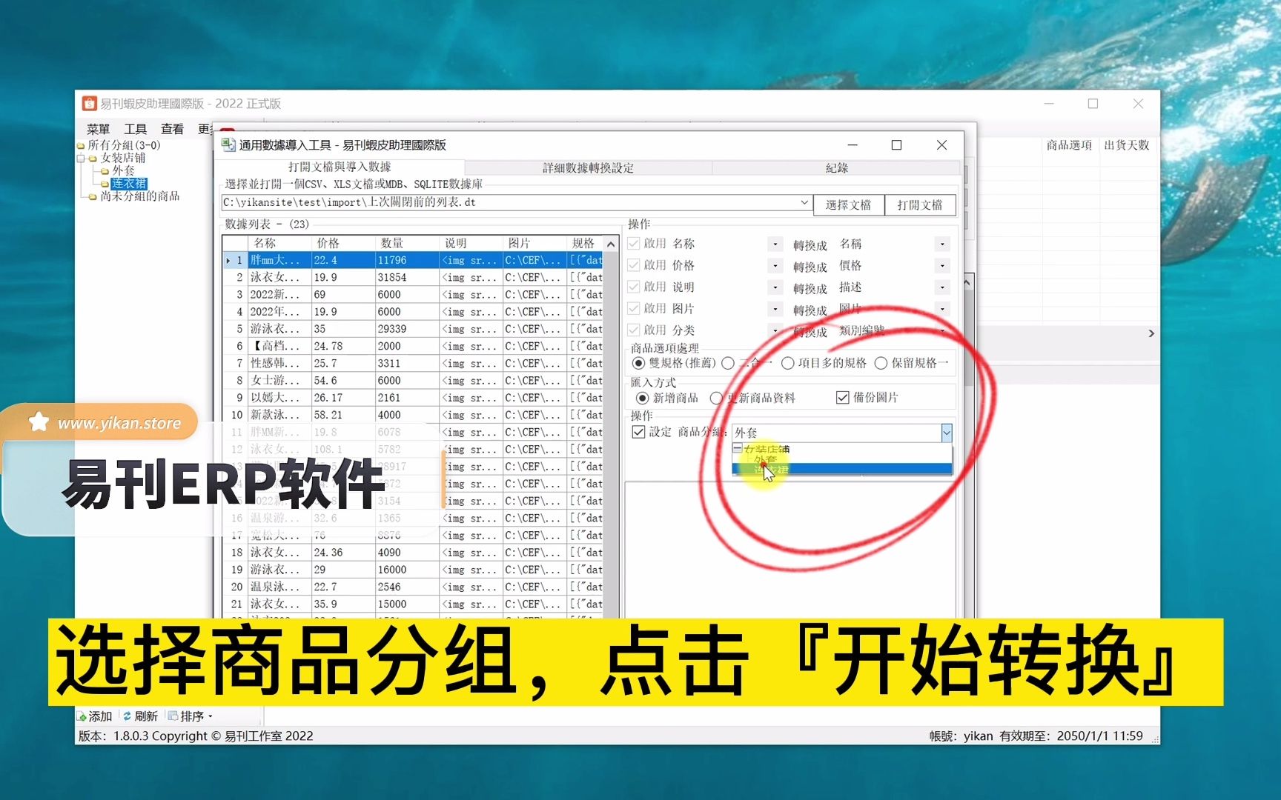Click the 易刊蝦皮助理 app icon in the main title bar
Image resolution: width=1281 pixels, height=800 pixels.
(x=90, y=104)
